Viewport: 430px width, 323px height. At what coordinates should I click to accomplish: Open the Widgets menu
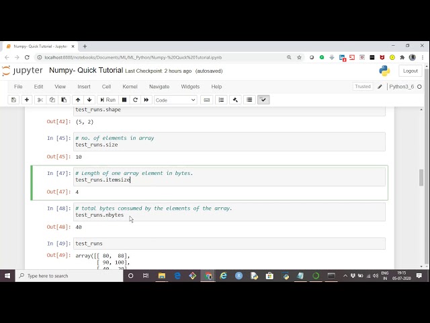click(x=190, y=87)
